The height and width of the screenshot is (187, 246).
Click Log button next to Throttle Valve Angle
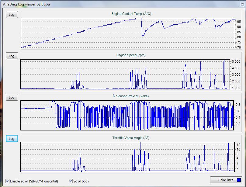click(x=12, y=139)
